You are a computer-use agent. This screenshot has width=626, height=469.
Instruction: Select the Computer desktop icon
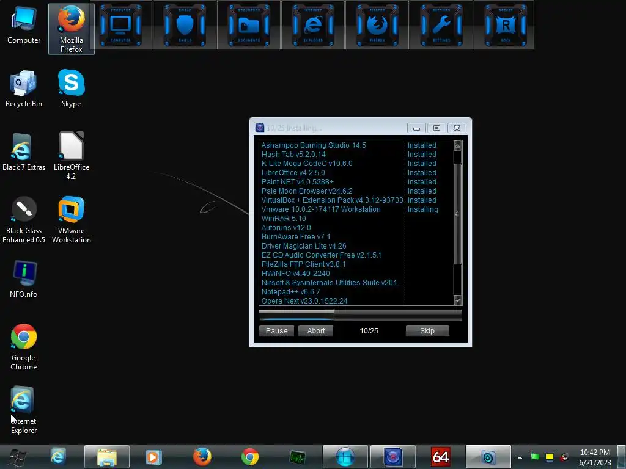tap(24, 26)
